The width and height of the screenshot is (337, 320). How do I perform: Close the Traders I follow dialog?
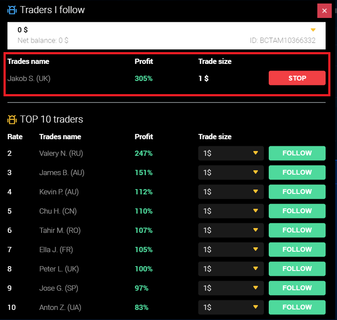(324, 11)
